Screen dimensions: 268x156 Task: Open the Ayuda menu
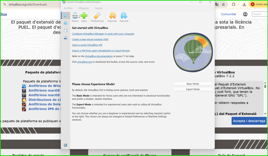(99, 8)
